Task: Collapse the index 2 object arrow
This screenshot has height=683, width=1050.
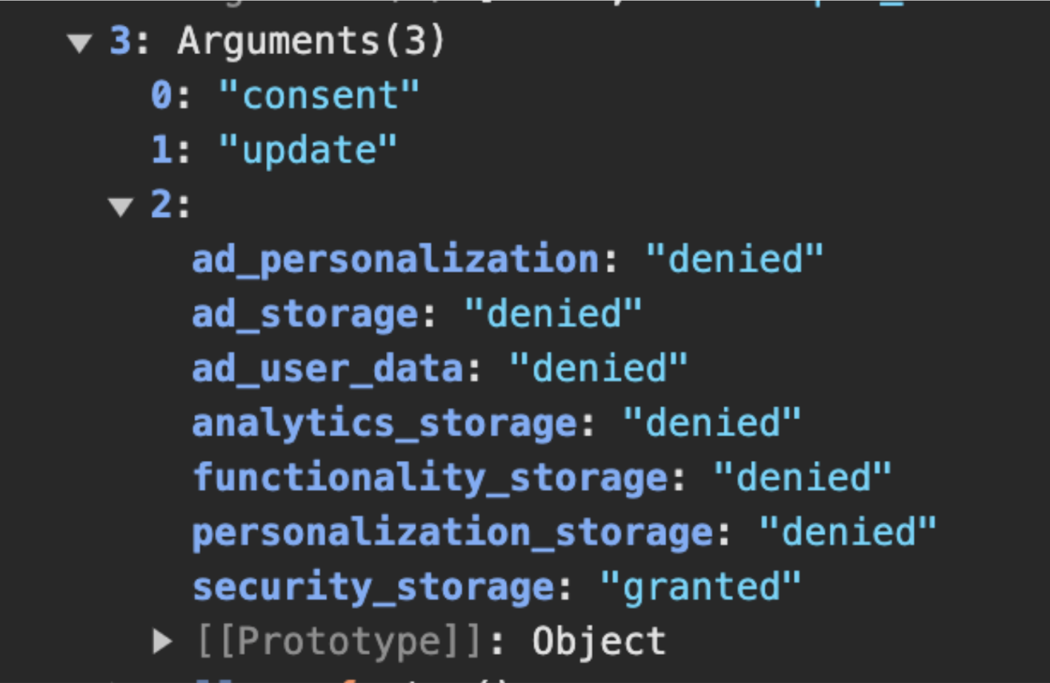Action: point(121,207)
